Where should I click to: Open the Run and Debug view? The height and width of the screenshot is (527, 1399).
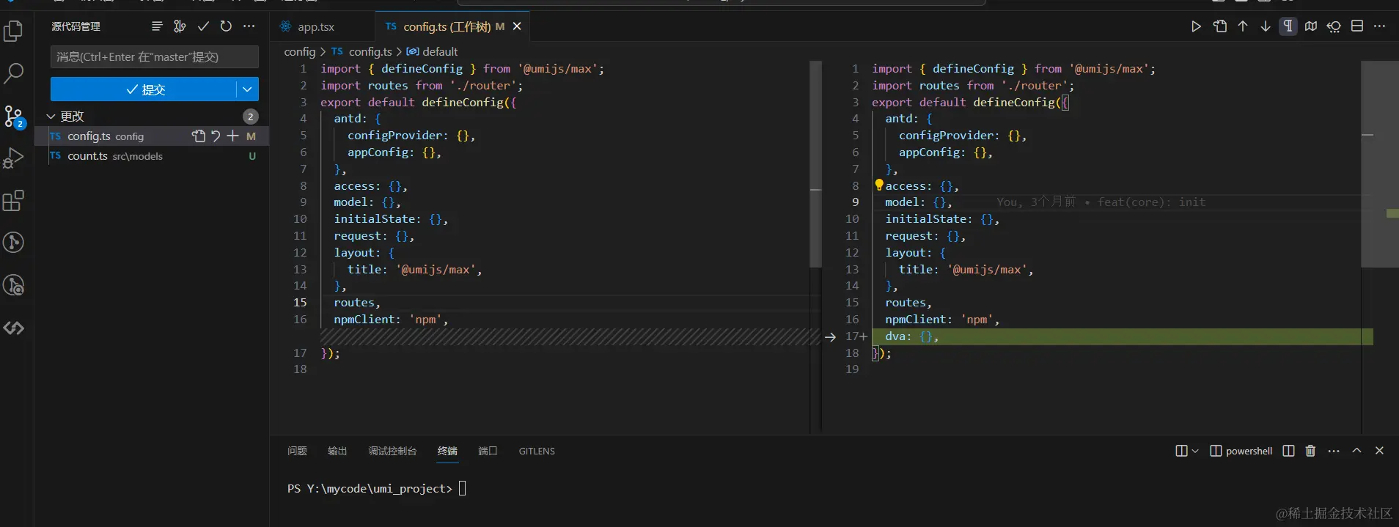[x=13, y=158]
